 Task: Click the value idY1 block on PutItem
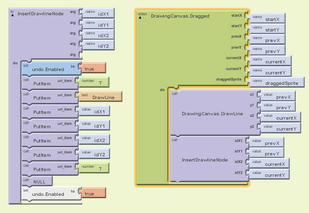coord(94,125)
